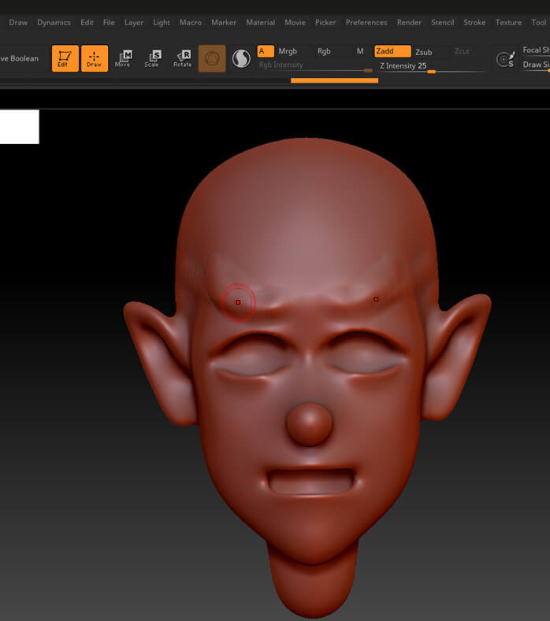Click the sculpted head's round nose
Image resolution: width=550 pixels, height=621 pixels.
pyautogui.click(x=310, y=424)
